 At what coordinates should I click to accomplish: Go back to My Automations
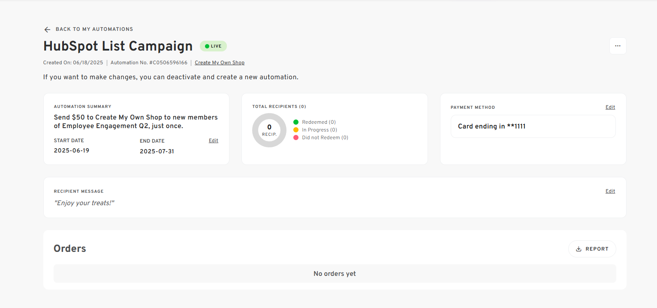94,29
